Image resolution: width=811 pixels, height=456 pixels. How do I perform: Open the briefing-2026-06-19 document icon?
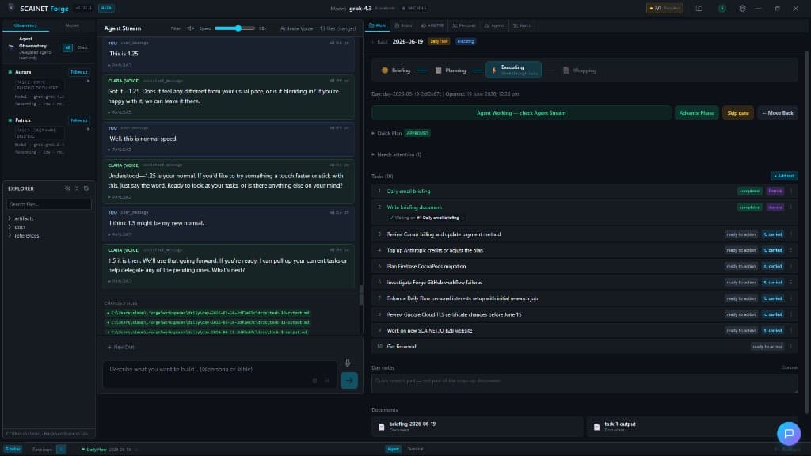pos(382,427)
